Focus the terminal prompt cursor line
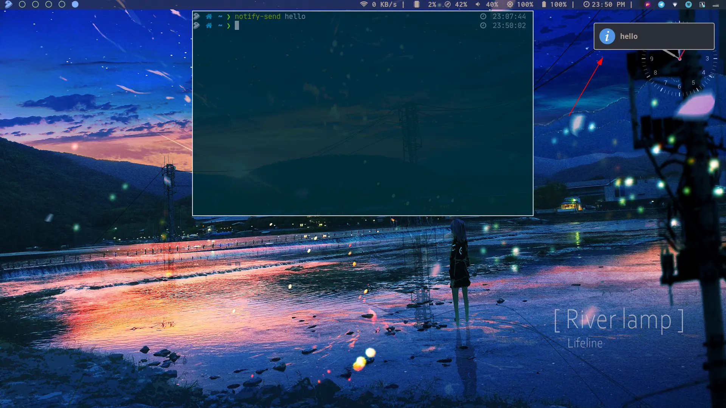Screen dimensions: 726x408 click(237, 26)
